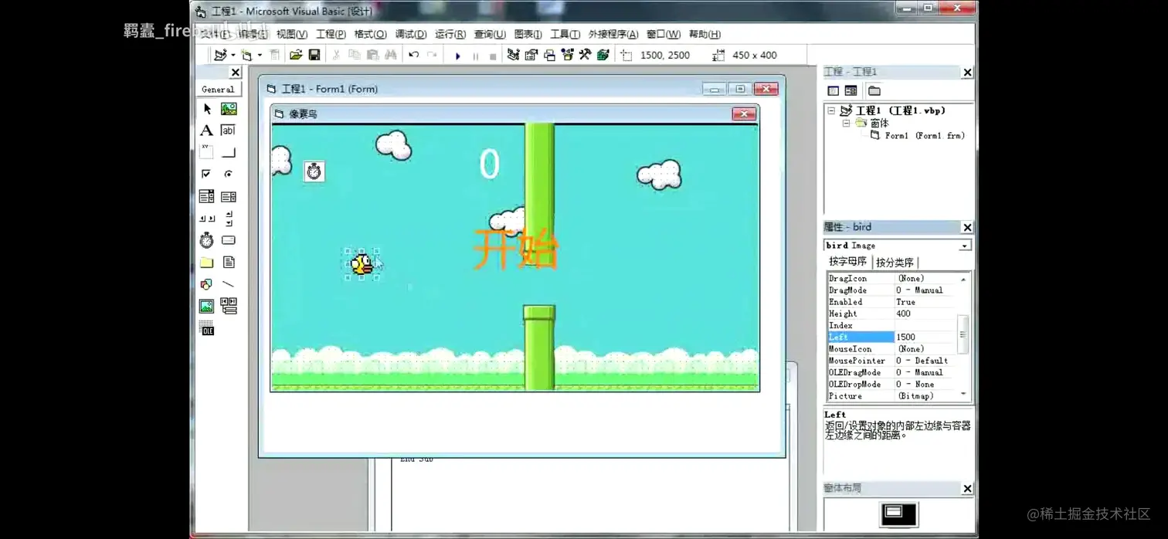Open Project Explorer from toolbar
This screenshot has height=539, width=1168.
(513, 55)
